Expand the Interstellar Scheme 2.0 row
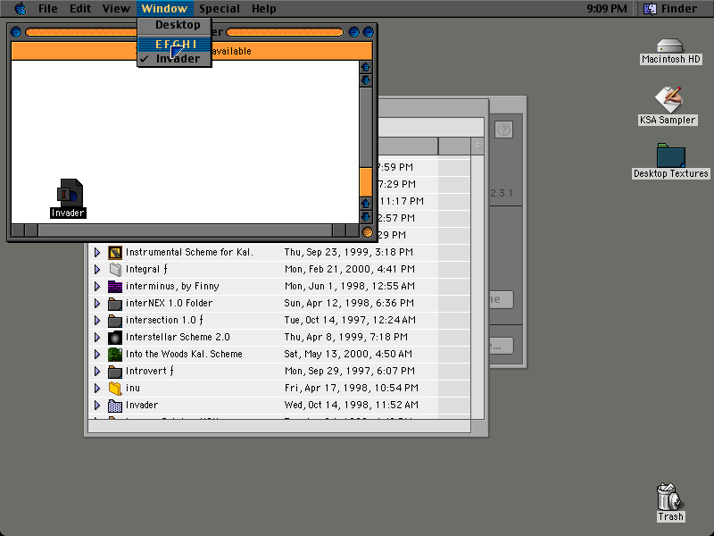This screenshot has height=536, width=714. [x=97, y=338]
